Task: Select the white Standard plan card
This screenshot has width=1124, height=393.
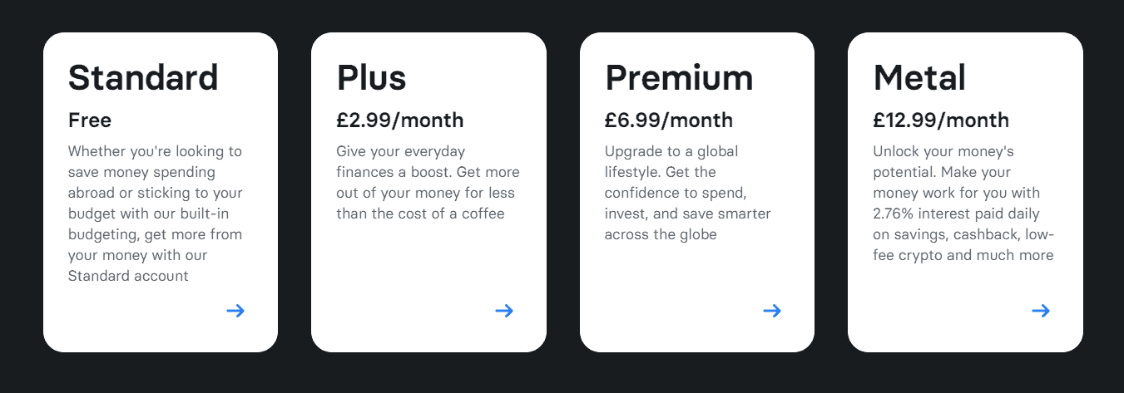Action: point(161,192)
